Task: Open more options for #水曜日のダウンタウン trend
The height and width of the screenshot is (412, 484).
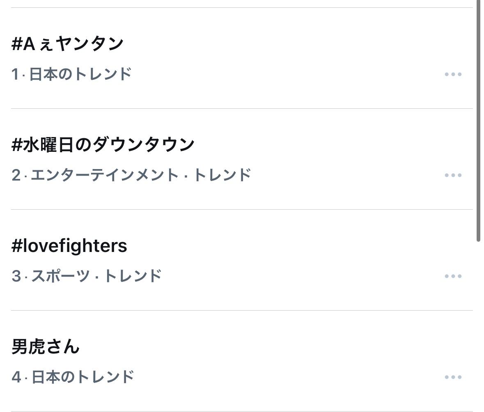Action: (x=453, y=175)
